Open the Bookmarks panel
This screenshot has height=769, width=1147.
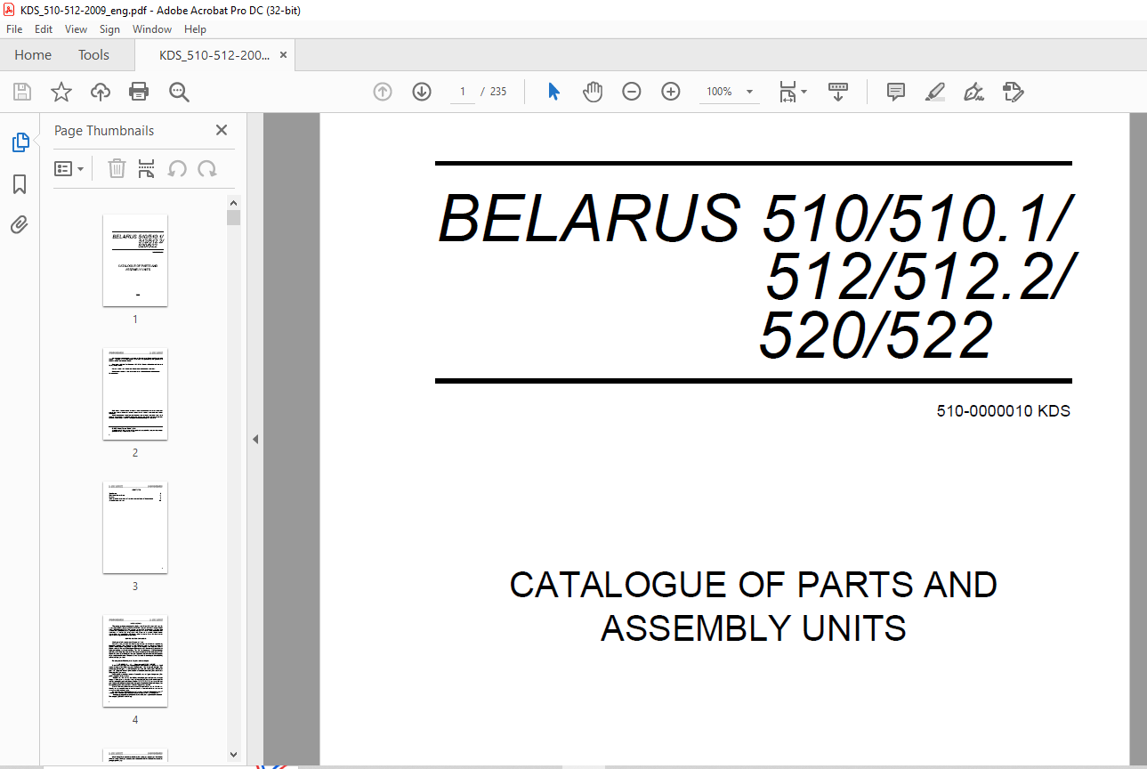tap(20, 184)
